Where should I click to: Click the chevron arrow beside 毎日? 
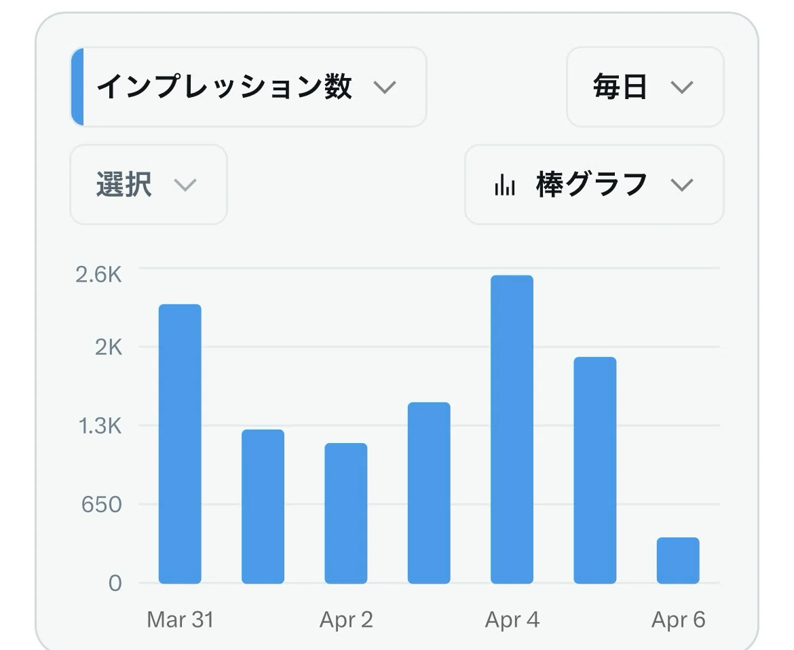click(x=681, y=87)
